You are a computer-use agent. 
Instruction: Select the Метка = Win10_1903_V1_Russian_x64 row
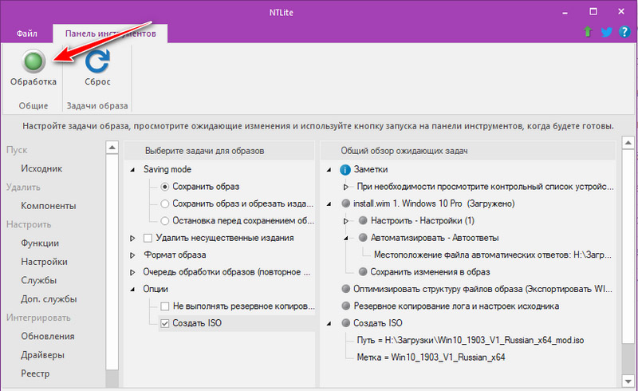pyautogui.click(x=431, y=357)
